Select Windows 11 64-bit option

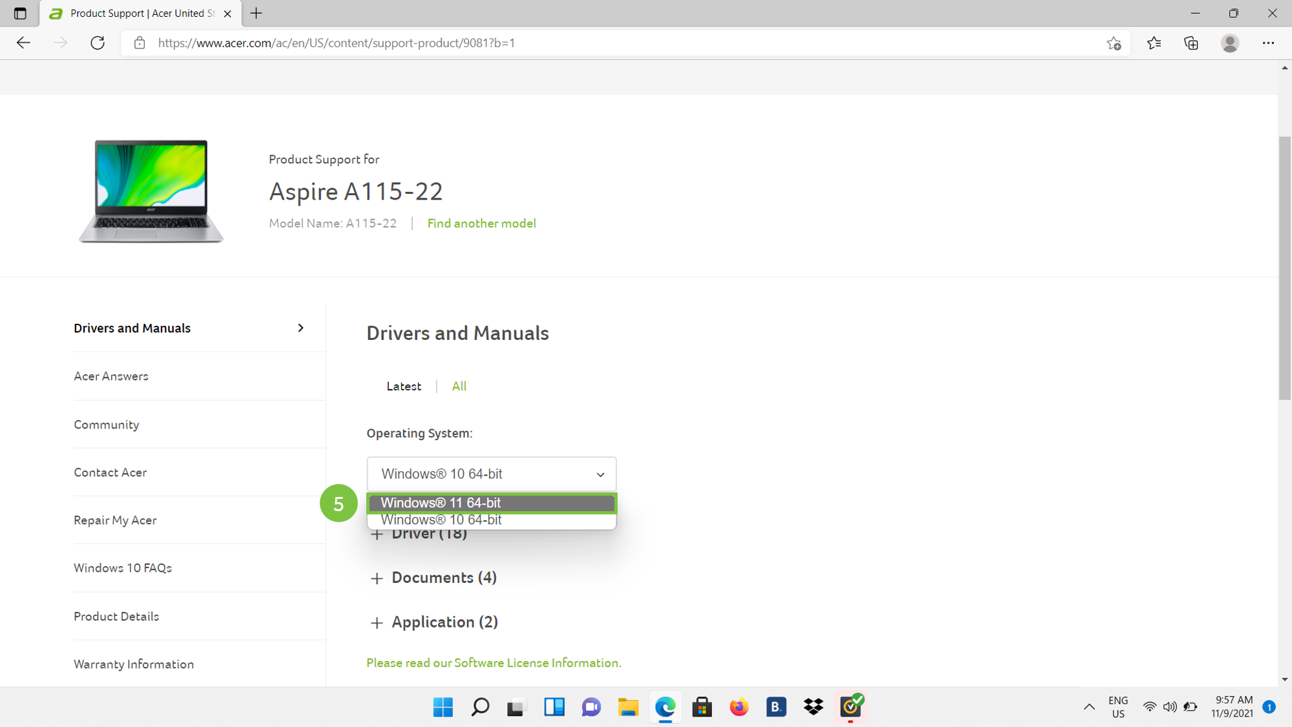[x=491, y=503]
